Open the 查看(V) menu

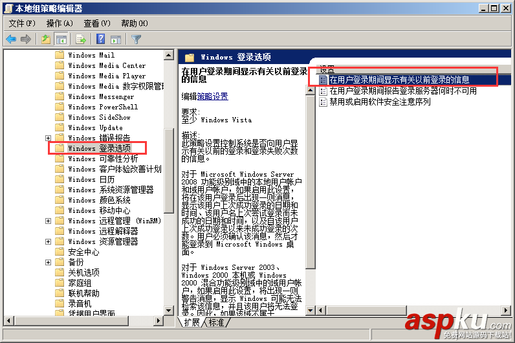(97, 23)
